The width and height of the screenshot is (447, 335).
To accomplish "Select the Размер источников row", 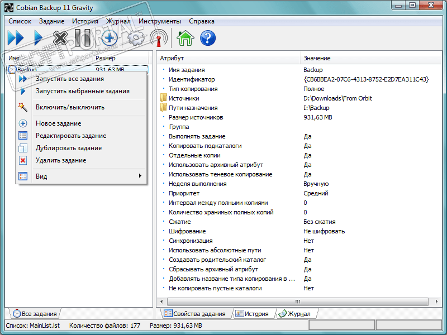I will click(x=299, y=117).
